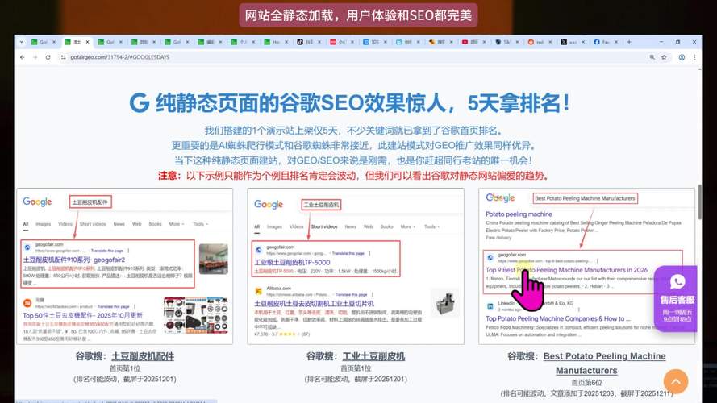Image resolution: width=717 pixels, height=403 pixels.
Task: Click the line starting 更重要的是AI蜘蛛
Action: [x=354, y=146]
